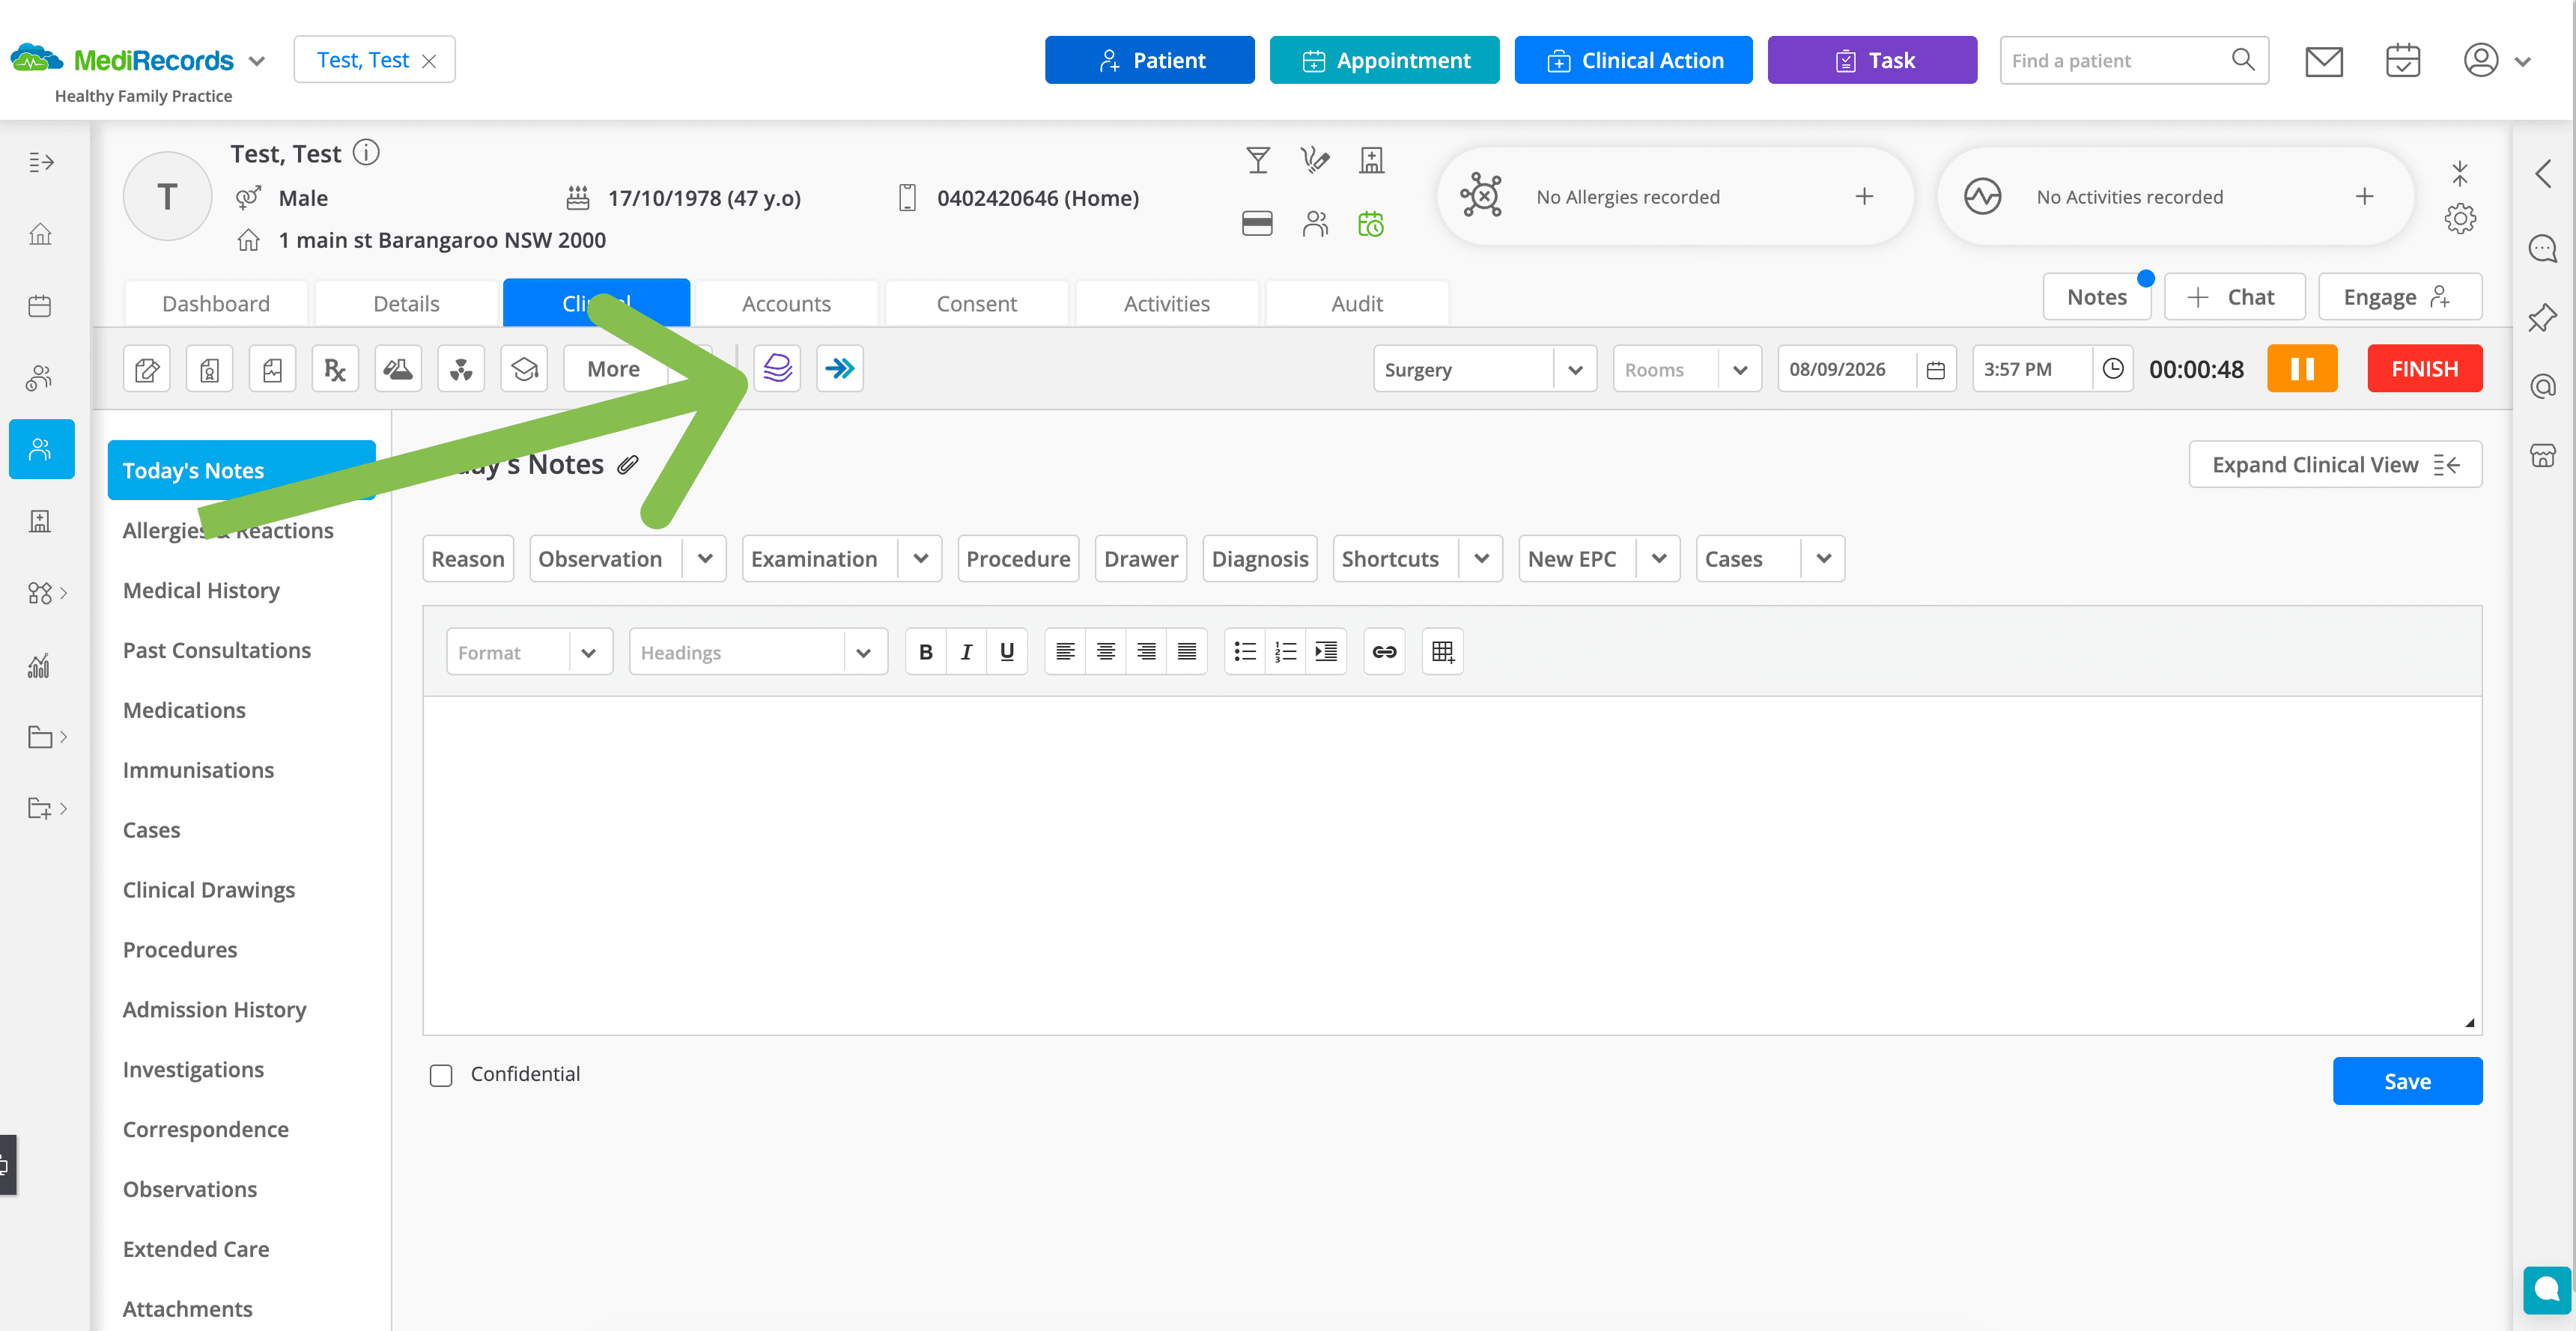Switch to the Activities tab

click(1167, 303)
